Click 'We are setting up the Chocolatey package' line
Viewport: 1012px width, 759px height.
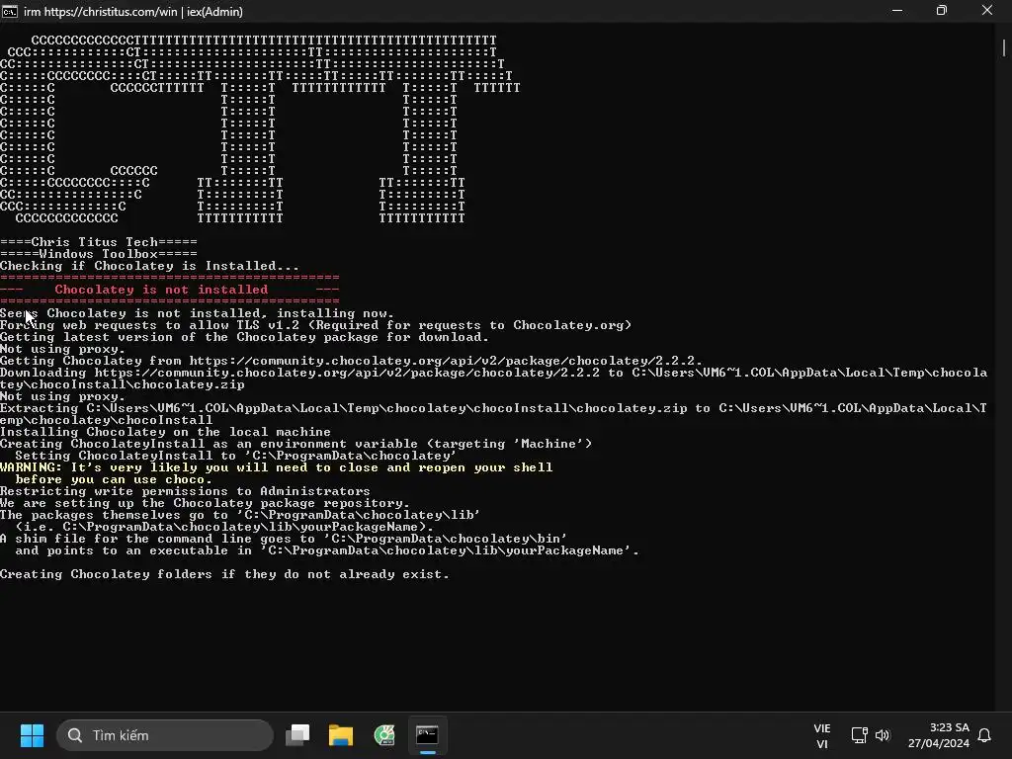[205, 503]
